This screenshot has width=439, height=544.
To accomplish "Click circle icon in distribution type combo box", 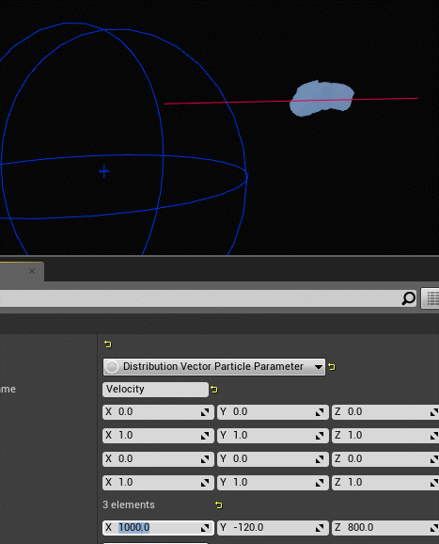I will point(112,367).
